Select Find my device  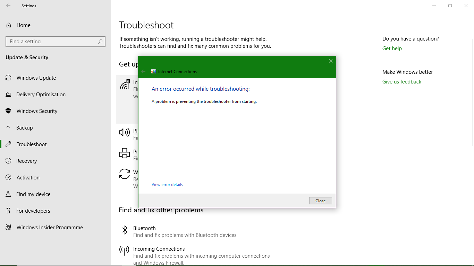coord(56,194)
